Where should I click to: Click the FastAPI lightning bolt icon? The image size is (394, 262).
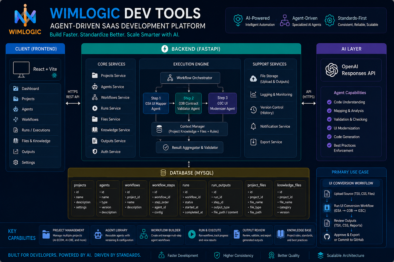pos(165,49)
